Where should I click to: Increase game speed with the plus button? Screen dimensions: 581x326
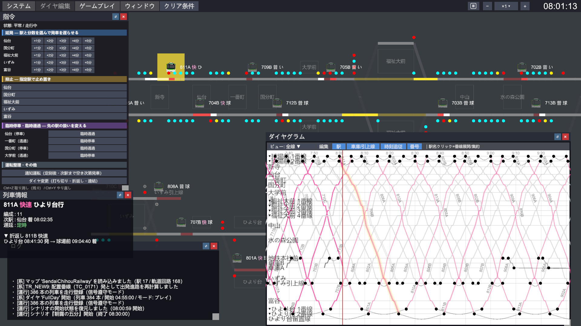pyautogui.click(x=525, y=6)
